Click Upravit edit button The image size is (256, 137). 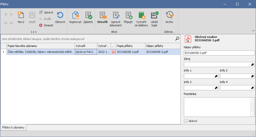coord(46,12)
